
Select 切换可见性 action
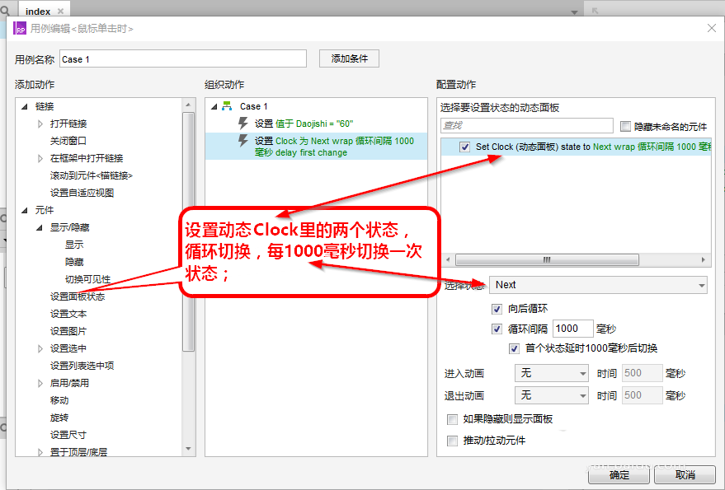[88, 279]
